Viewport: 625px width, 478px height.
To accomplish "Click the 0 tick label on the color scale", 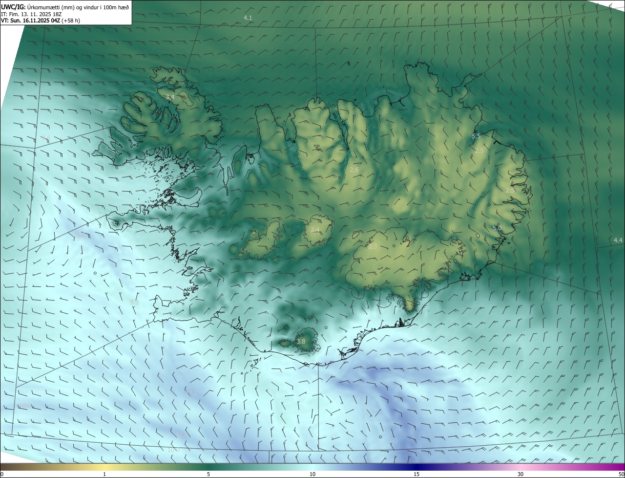I will [2, 474].
